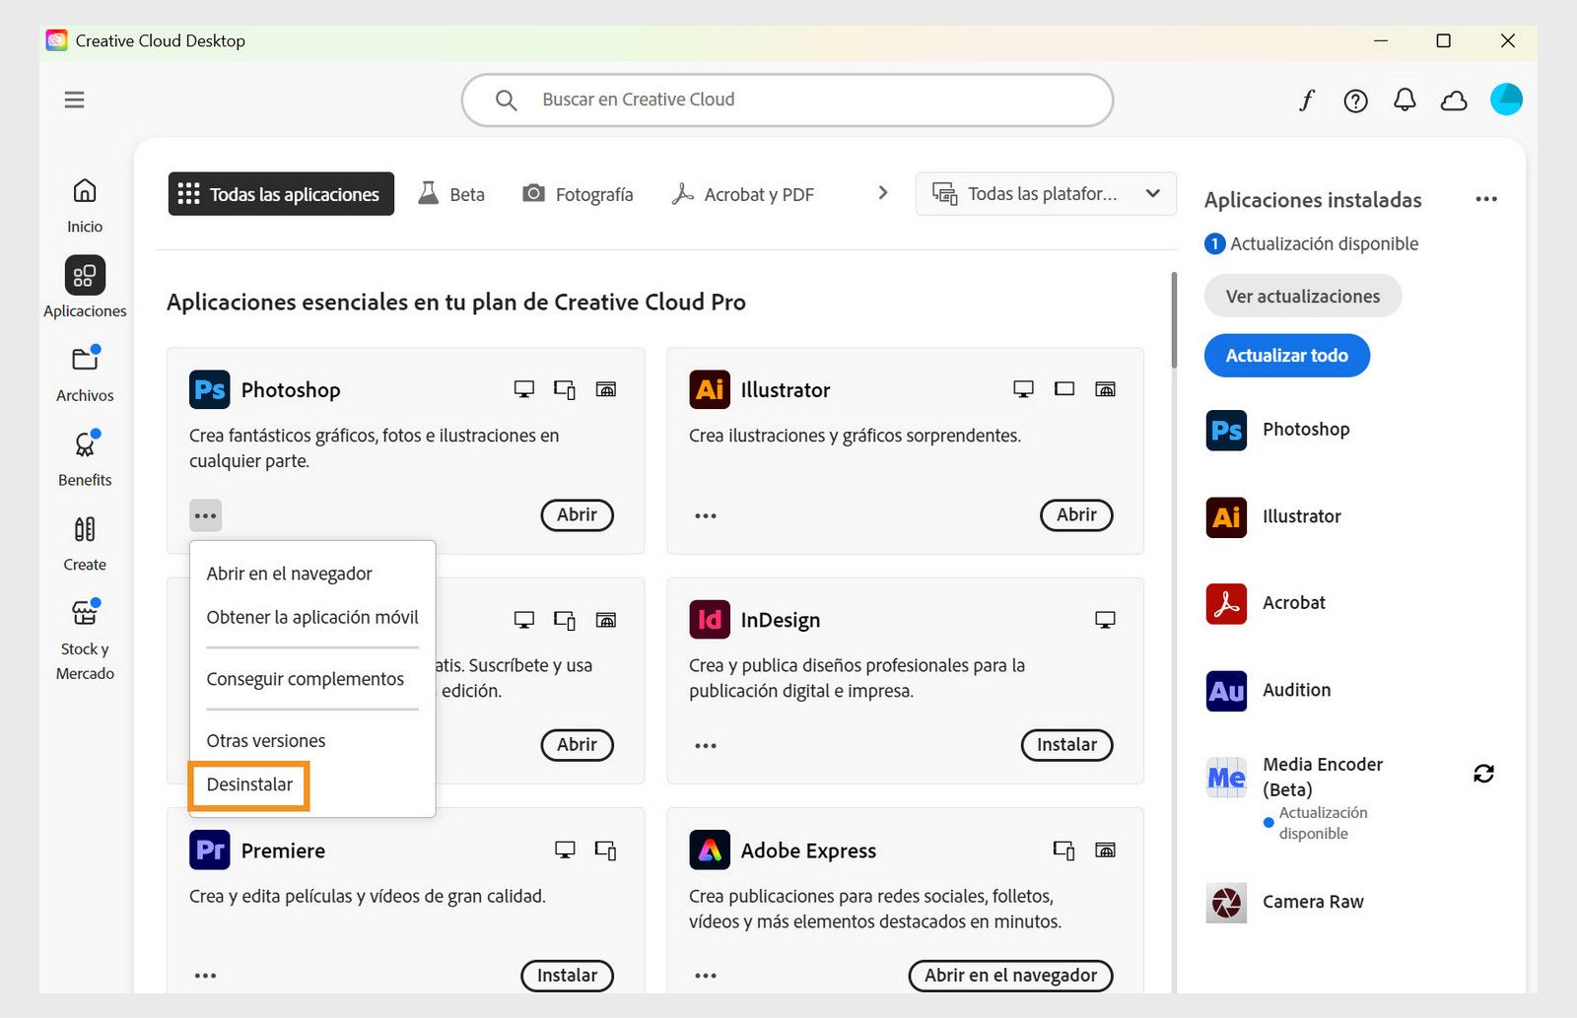Open the Todas las plataformas dropdown
This screenshot has height=1018, width=1577.
tap(1045, 193)
